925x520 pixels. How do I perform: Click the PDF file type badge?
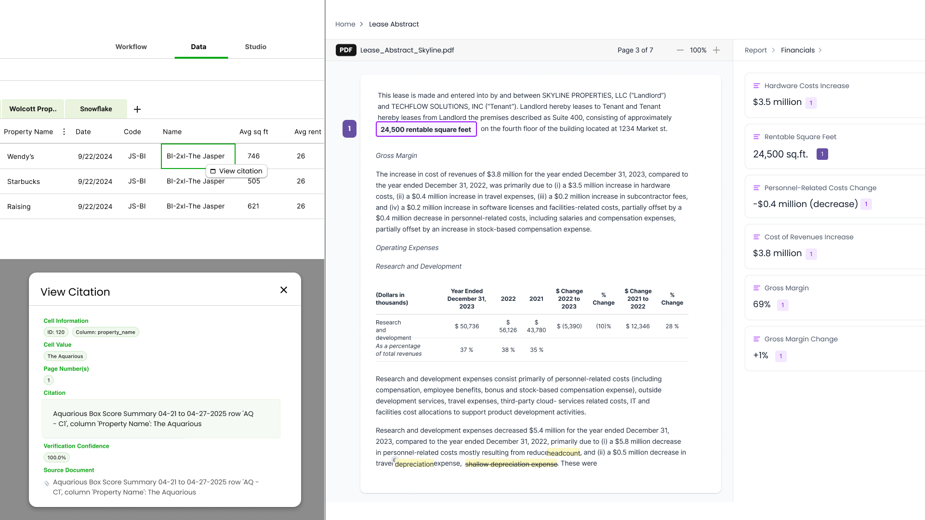(346, 50)
